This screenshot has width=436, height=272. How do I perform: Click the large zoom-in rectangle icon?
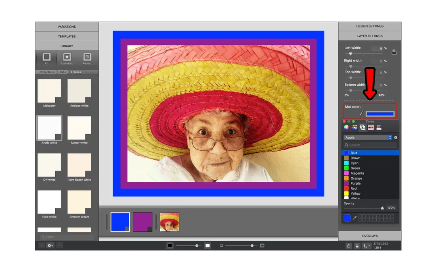click(262, 245)
